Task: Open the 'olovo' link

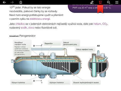Action: coord(31,28)
